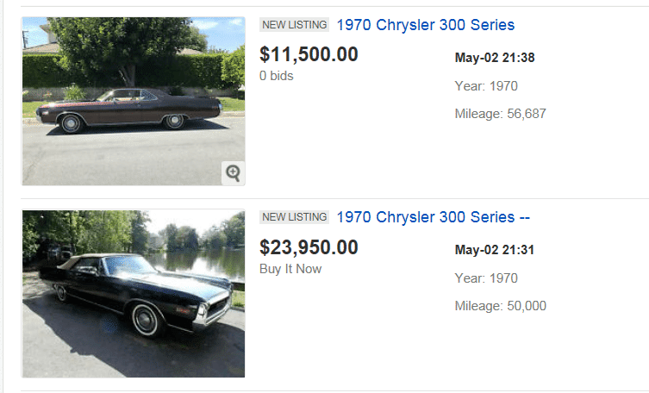Click the NEW LISTING badge on second listing
Viewport: 649px width, 393px height.
click(294, 217)
